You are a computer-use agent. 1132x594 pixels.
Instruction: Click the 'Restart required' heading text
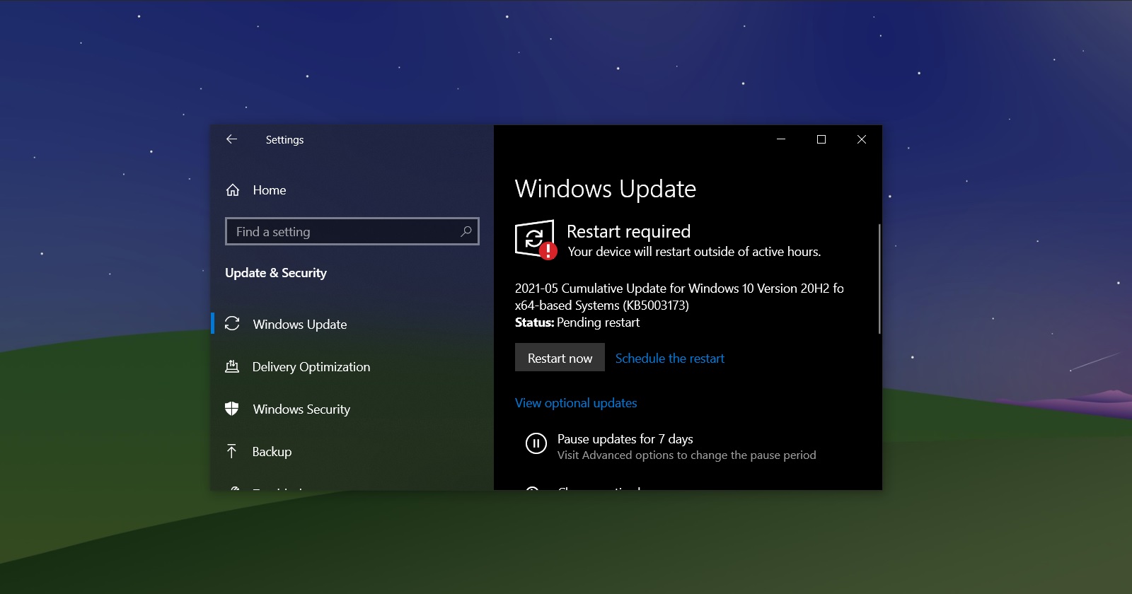tap(628, 231)
